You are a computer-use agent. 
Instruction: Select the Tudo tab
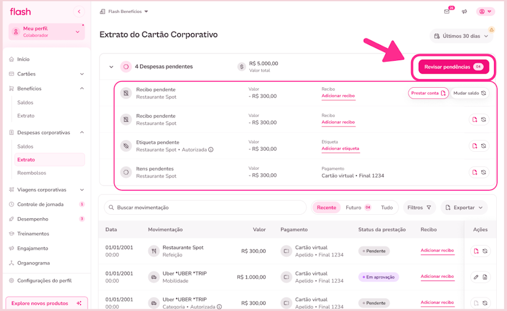(x=386, y=208)
